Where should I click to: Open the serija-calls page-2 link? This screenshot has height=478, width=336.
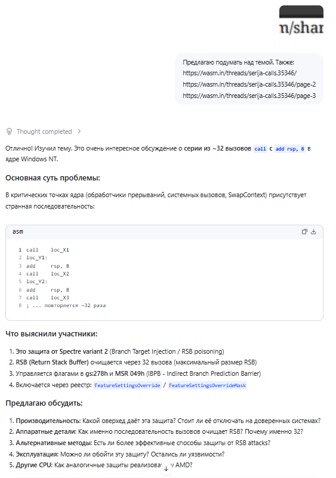coord(249,84)
